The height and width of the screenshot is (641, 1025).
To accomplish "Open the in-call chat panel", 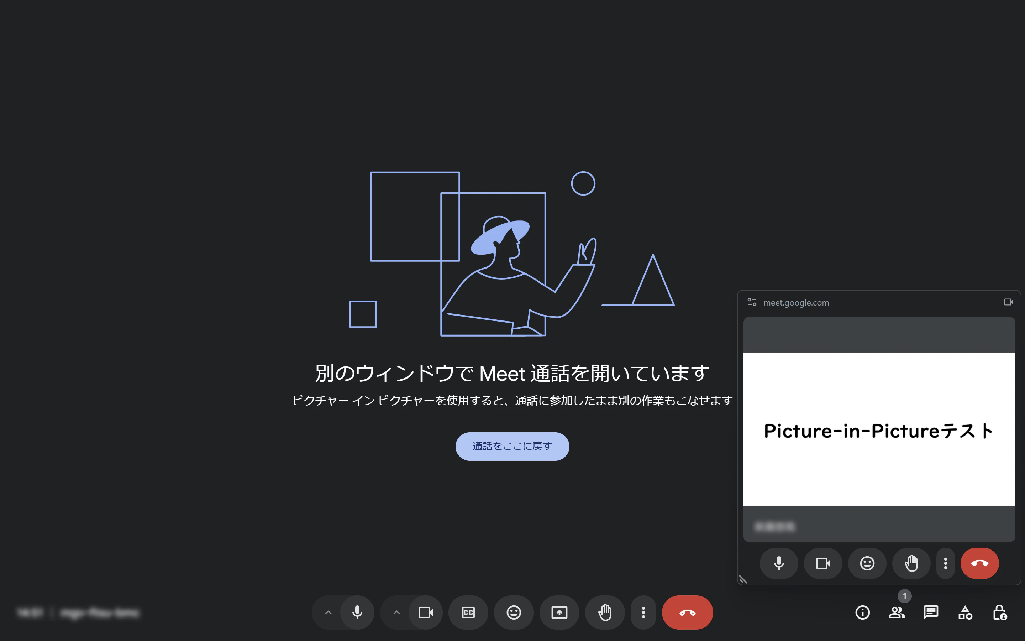I will pos(931,612).
